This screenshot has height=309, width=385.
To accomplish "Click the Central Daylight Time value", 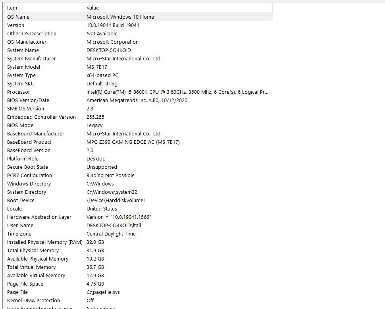I will coord(111,234).
